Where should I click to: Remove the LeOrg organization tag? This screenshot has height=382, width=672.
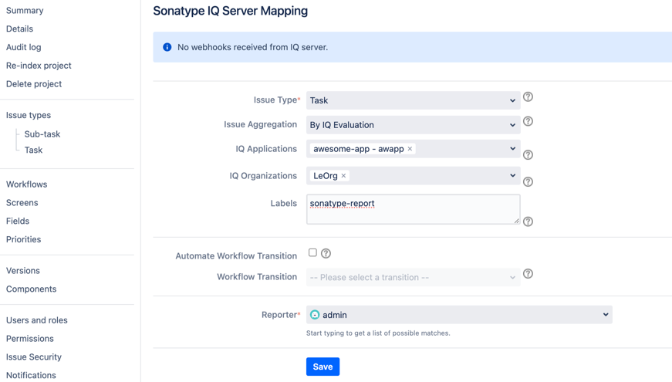[x=344, y=176]
